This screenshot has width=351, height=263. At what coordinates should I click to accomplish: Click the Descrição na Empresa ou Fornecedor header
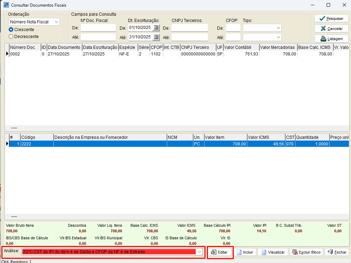coord(110,137)
